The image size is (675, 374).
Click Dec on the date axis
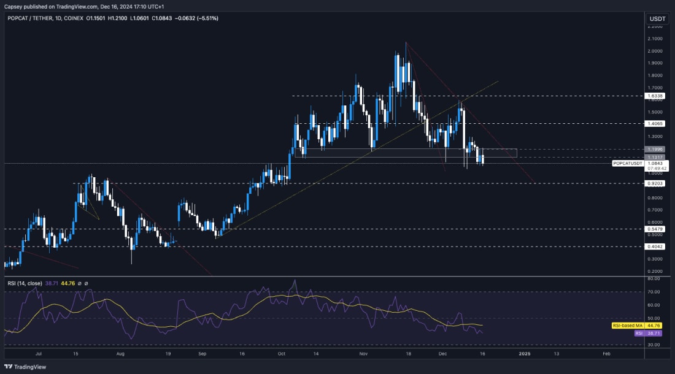(443, 354)
